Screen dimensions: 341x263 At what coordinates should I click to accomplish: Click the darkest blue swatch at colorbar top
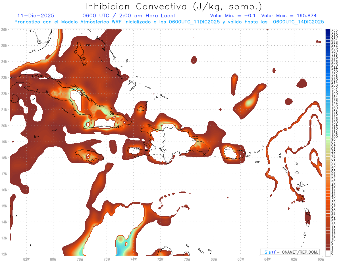click(x=328, y=30)
